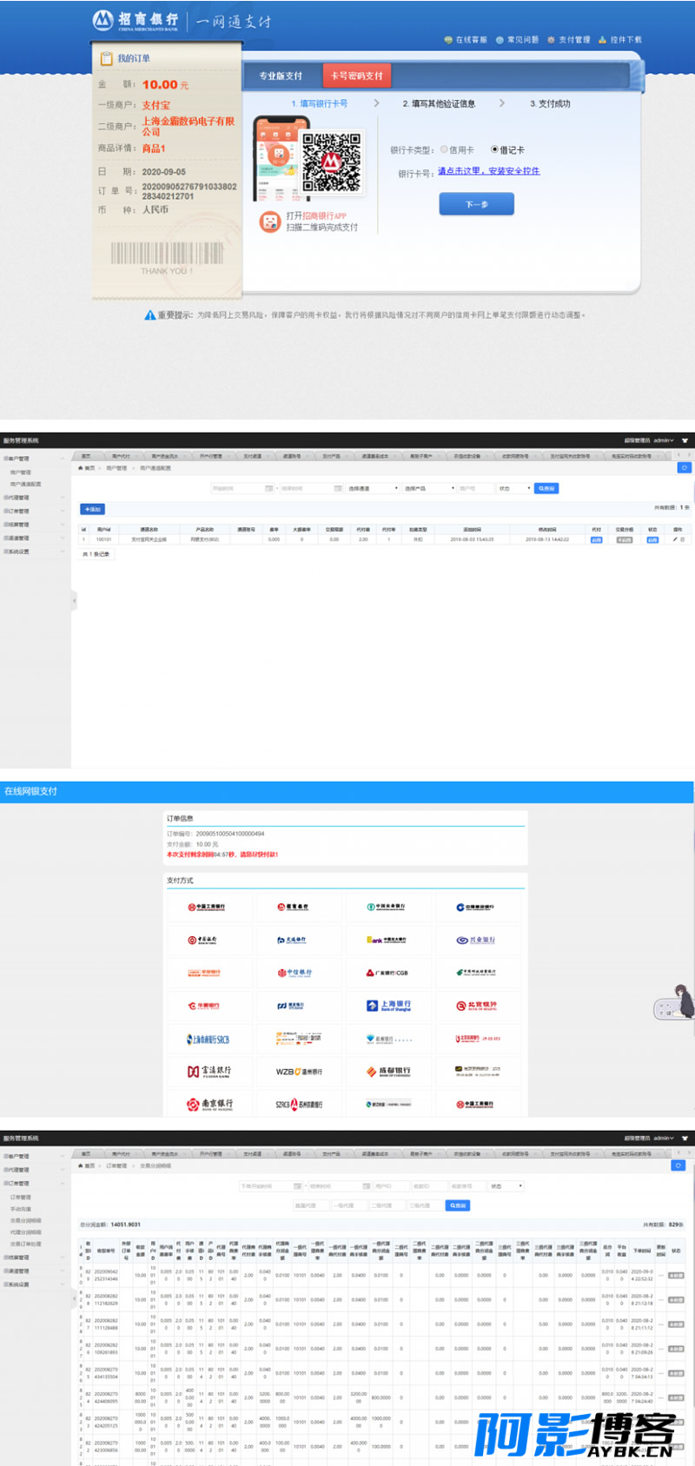Choose 中国农业银行 bank logo
695x1466 pixels.
387,907
